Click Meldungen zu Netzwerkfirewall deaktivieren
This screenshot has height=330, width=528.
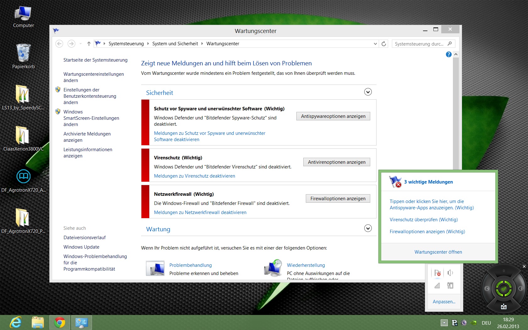(x=200, y=212)
